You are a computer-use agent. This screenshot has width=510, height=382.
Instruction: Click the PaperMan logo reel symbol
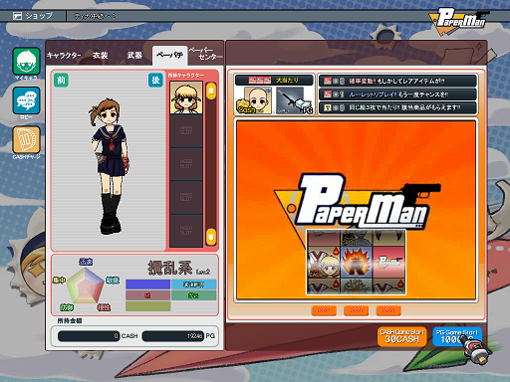click(x=388, y=263)
